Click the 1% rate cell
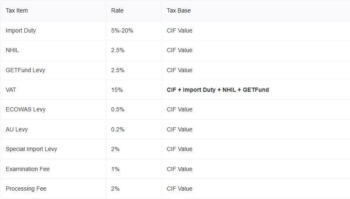This screenshot has height=199, width=350. coord(116,169)
